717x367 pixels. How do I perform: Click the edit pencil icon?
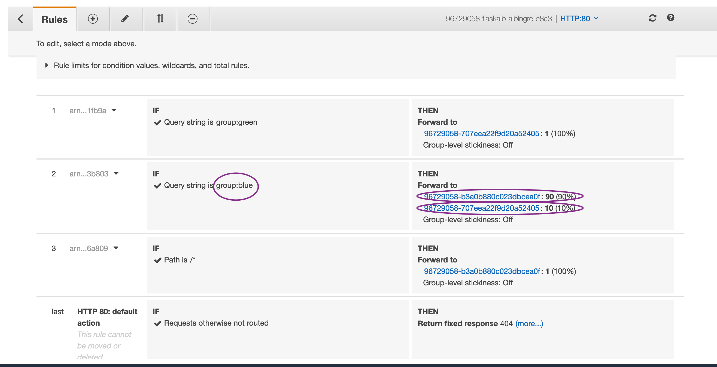[x=126, y=19]
